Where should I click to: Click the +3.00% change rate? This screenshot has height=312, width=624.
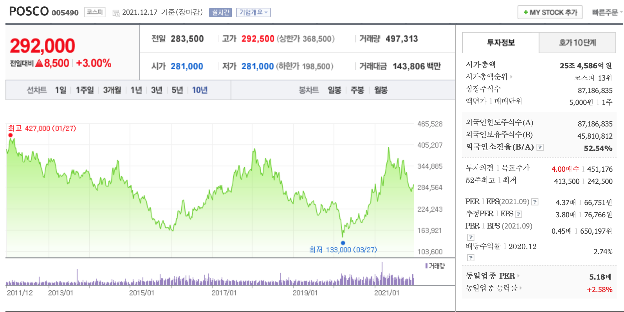pos(94,63)
